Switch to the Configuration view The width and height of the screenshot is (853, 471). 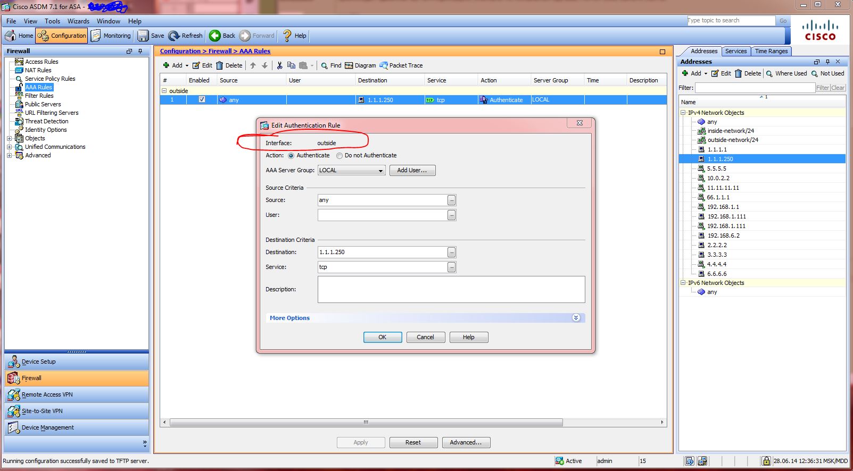tap(62, 36)
